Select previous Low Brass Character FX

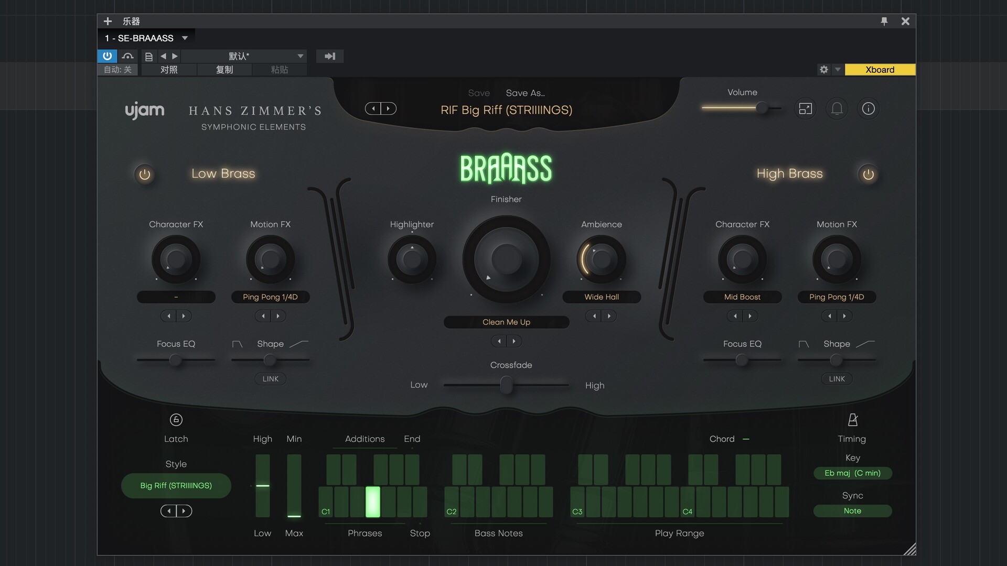pyautogui.click(x=169, y=316)
